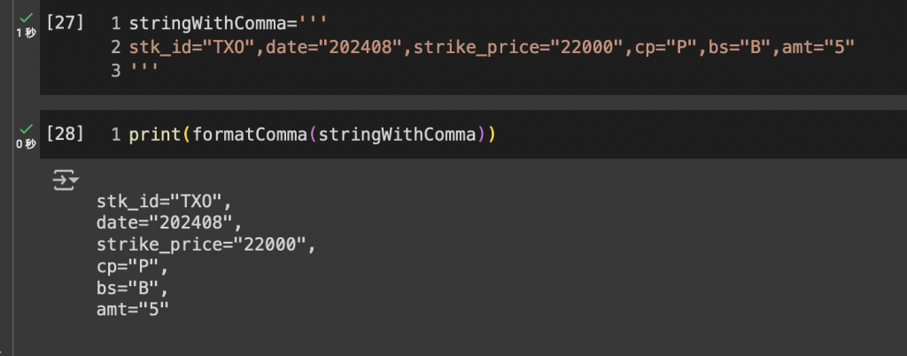The width and height of the screenshot is (907, 356).
Task: Click the formatComma function name in cell 28
Action: 249,135
